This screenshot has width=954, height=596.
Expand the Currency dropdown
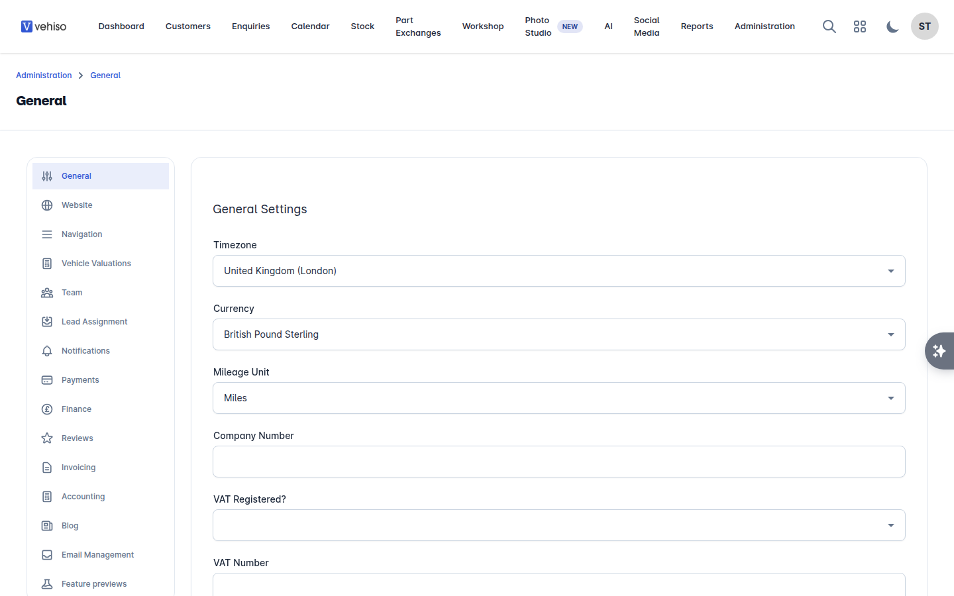559,334
